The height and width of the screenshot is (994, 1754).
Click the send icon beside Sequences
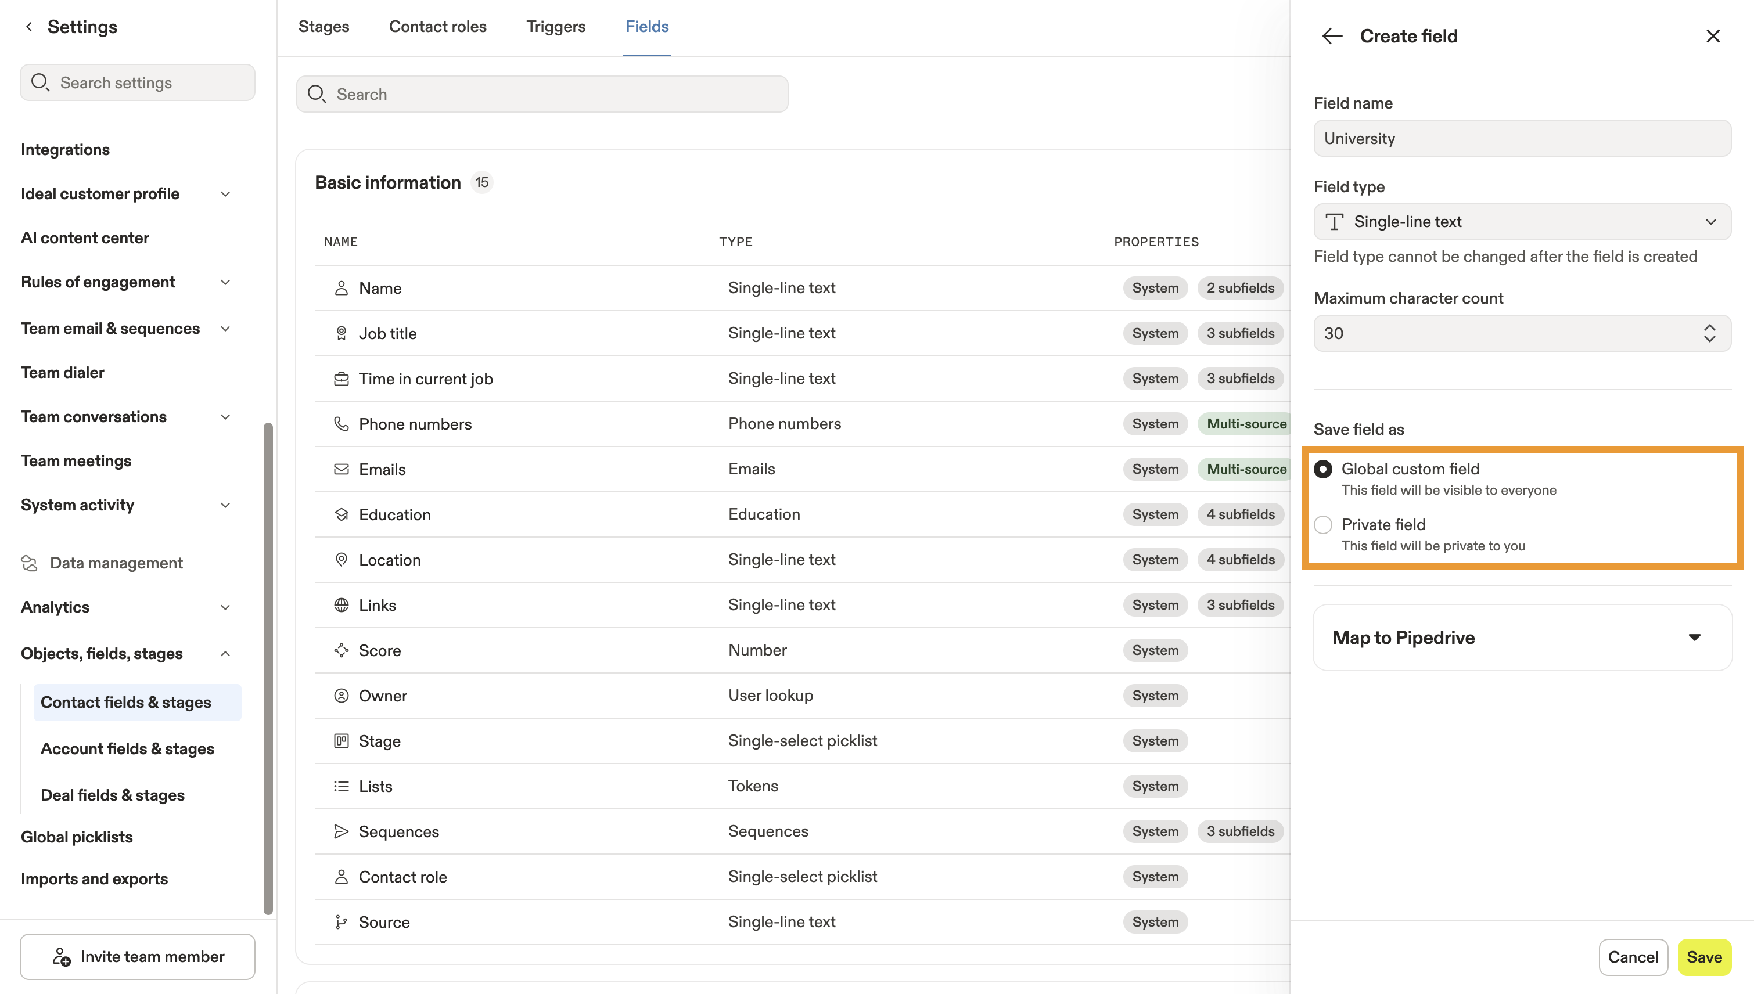342,831
